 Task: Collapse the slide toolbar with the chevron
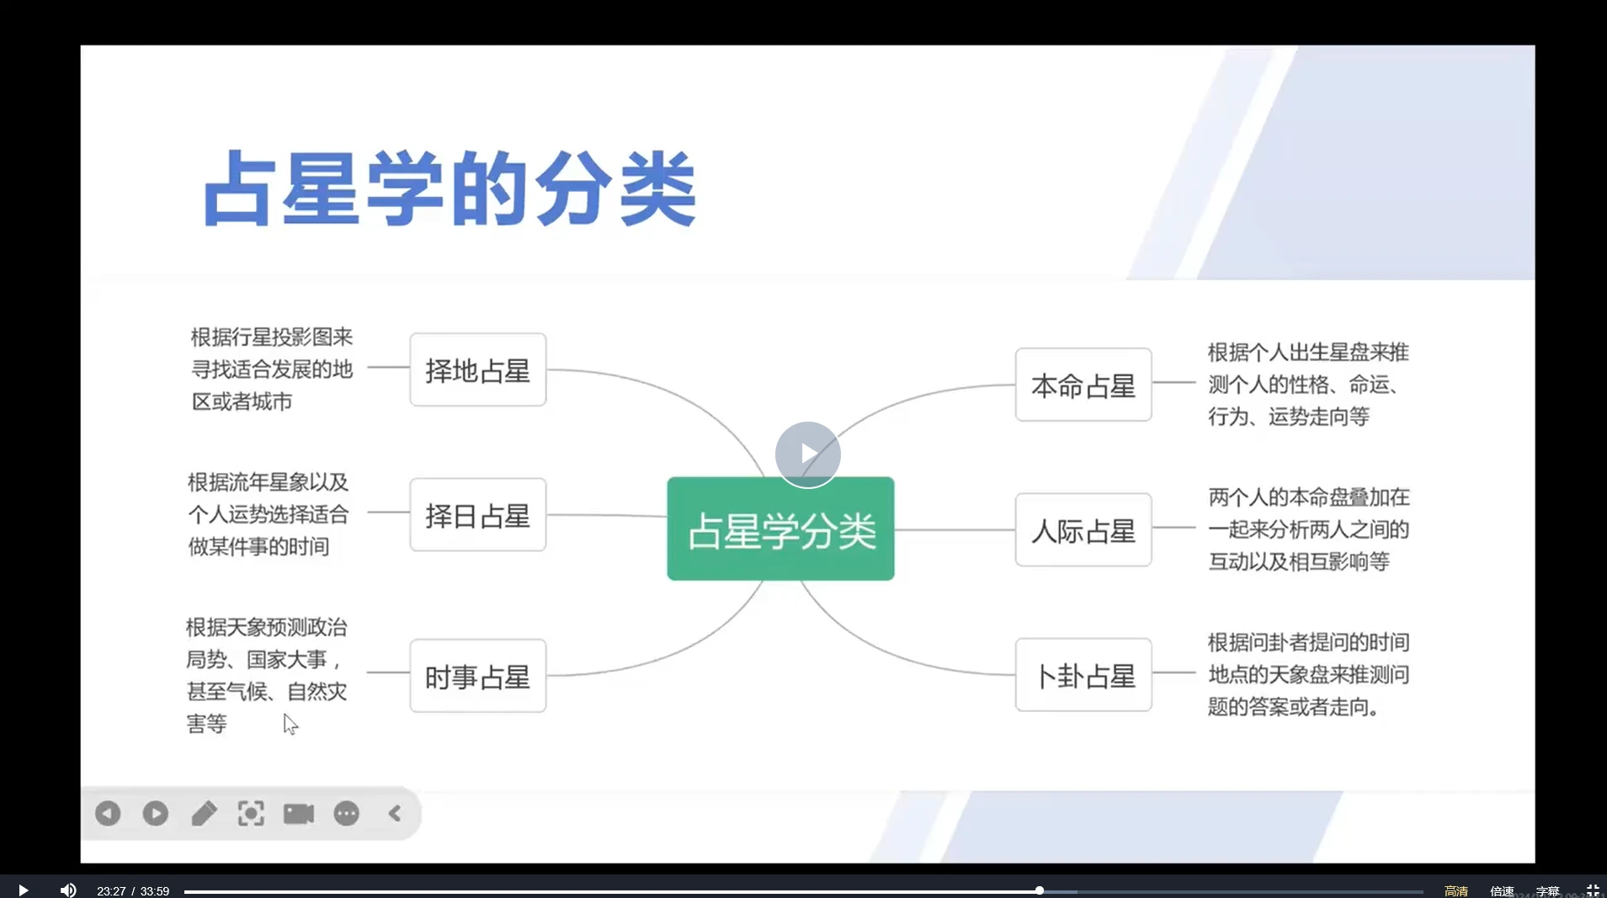(x=395, y=813)
